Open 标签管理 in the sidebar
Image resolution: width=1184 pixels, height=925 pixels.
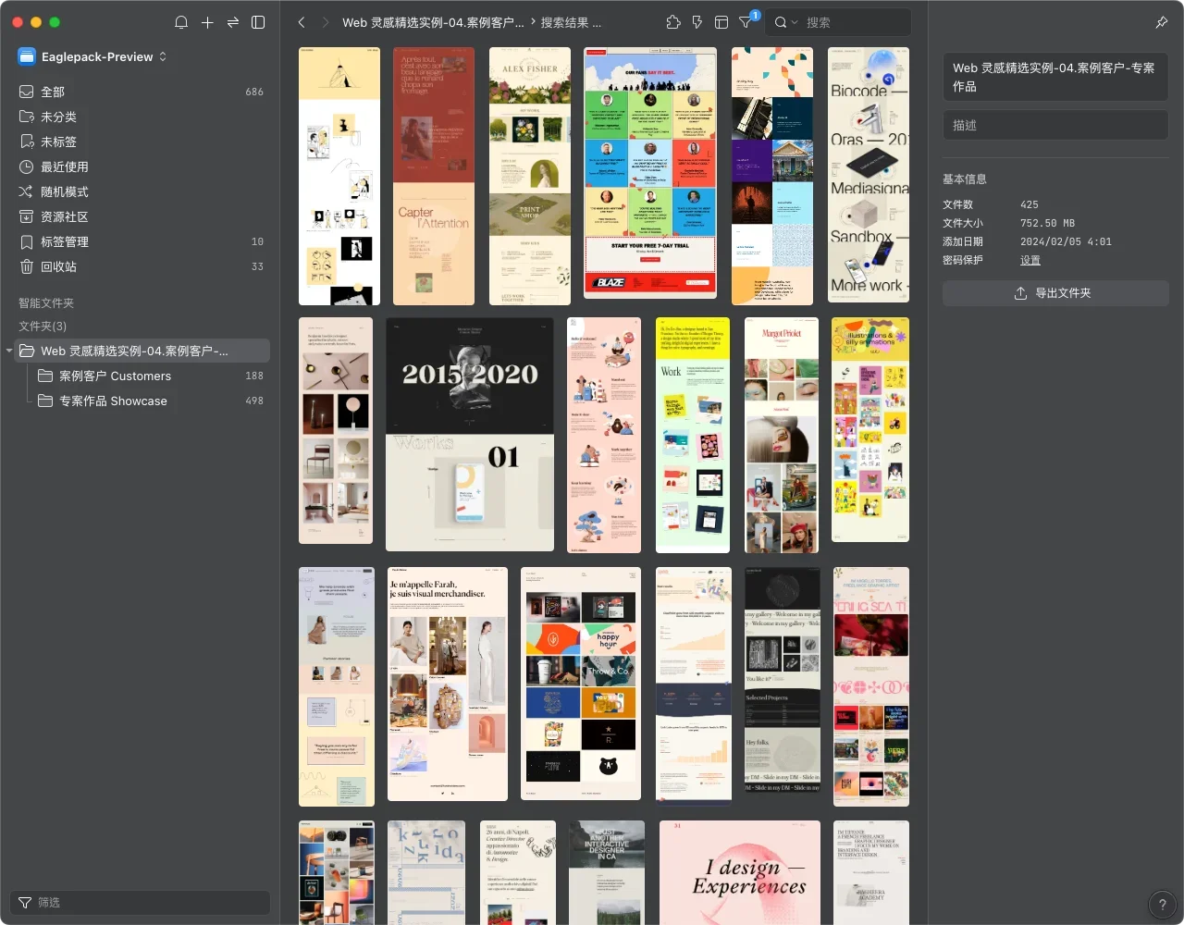coord(65,241)
